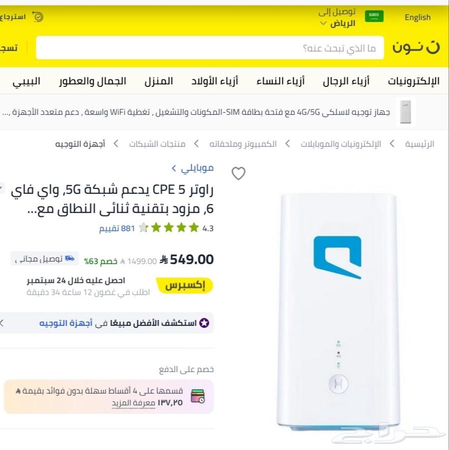Click the noon logo

(416, 47)
